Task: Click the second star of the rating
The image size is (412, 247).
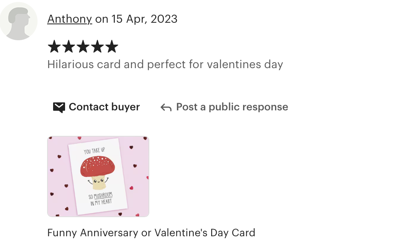Action: pos(69,46)
